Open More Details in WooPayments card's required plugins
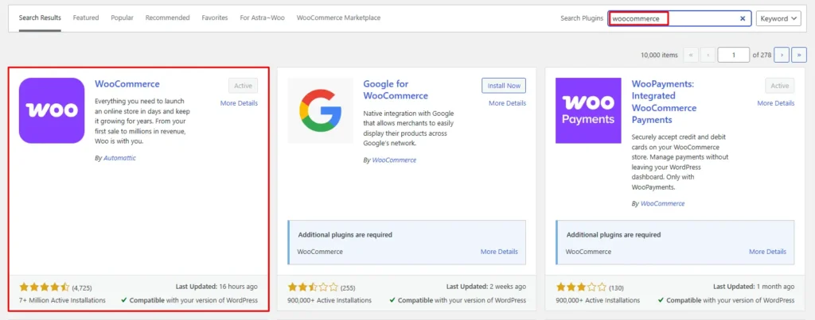 (768, 252)
